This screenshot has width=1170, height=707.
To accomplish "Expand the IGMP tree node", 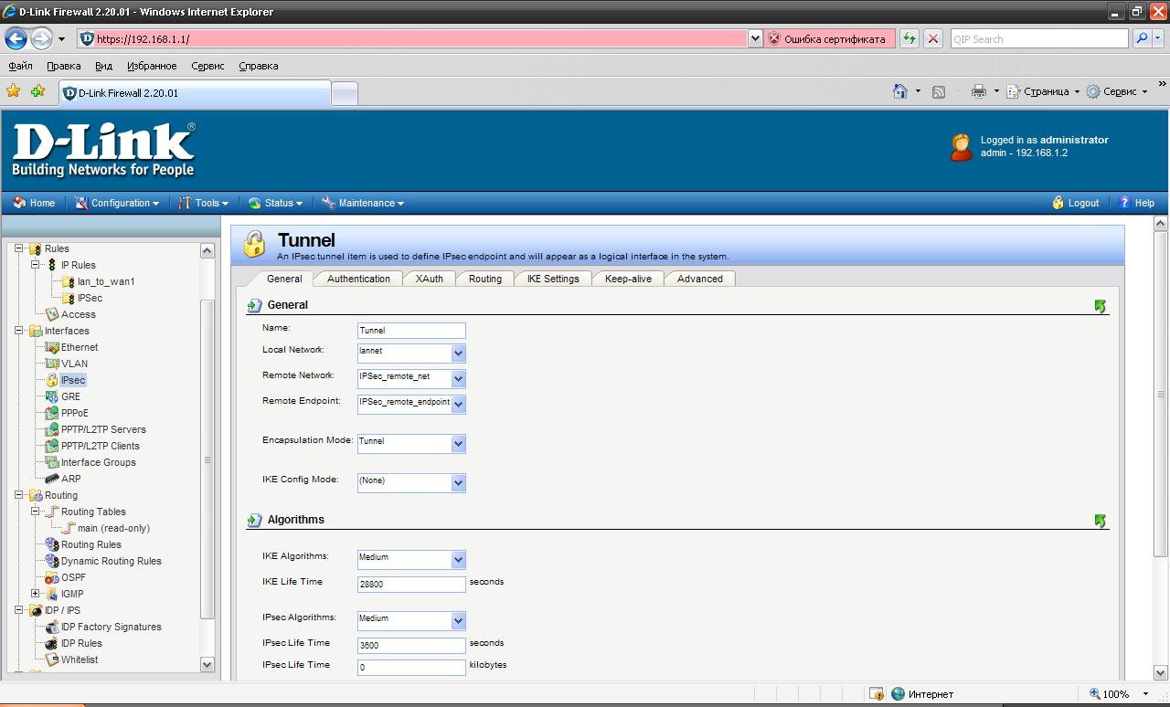I will tap(35, 594).
